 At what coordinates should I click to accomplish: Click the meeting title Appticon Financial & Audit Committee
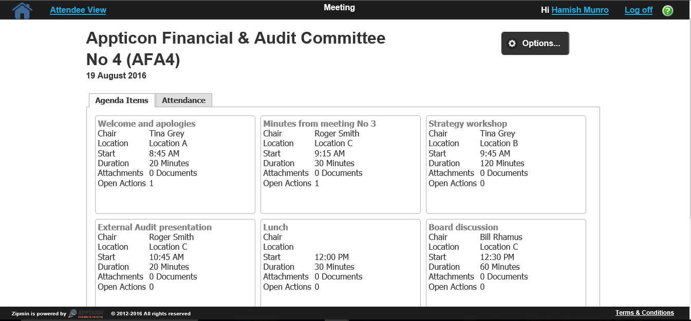point(236,49)
